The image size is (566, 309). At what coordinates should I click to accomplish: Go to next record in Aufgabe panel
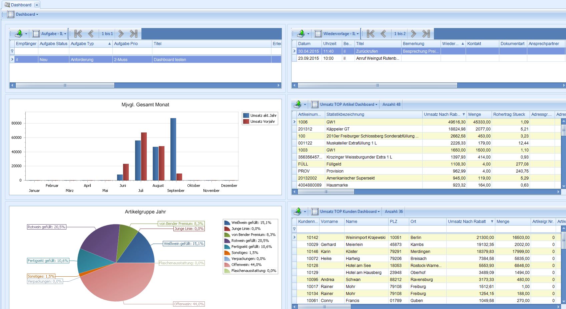point(121,34)
